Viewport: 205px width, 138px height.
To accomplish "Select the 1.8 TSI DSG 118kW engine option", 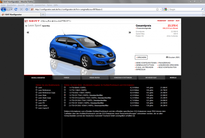I will 65,93.
